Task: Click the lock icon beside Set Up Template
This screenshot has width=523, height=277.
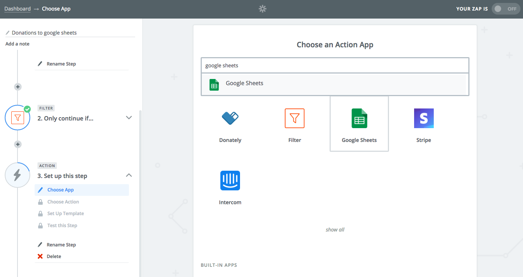Action: [x=40, y=213]
